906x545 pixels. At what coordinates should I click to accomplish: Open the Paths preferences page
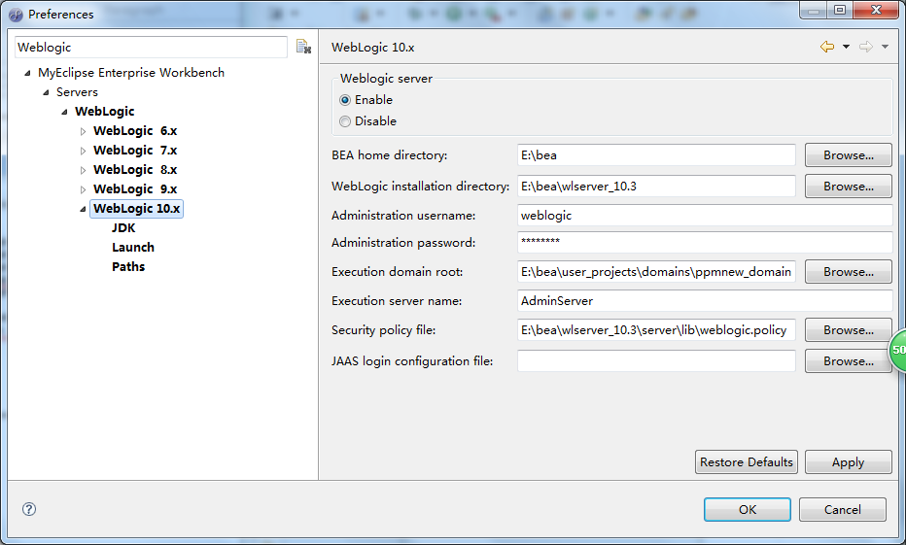(x=128, y=267)
